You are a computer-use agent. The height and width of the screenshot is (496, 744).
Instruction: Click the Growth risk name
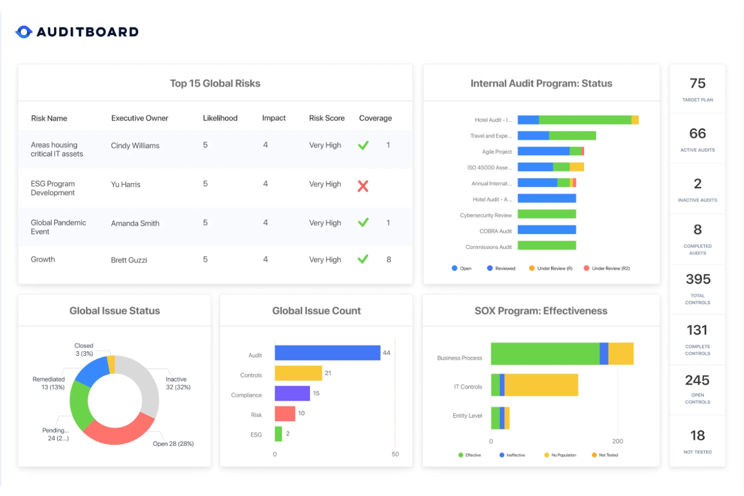(43, 259)
